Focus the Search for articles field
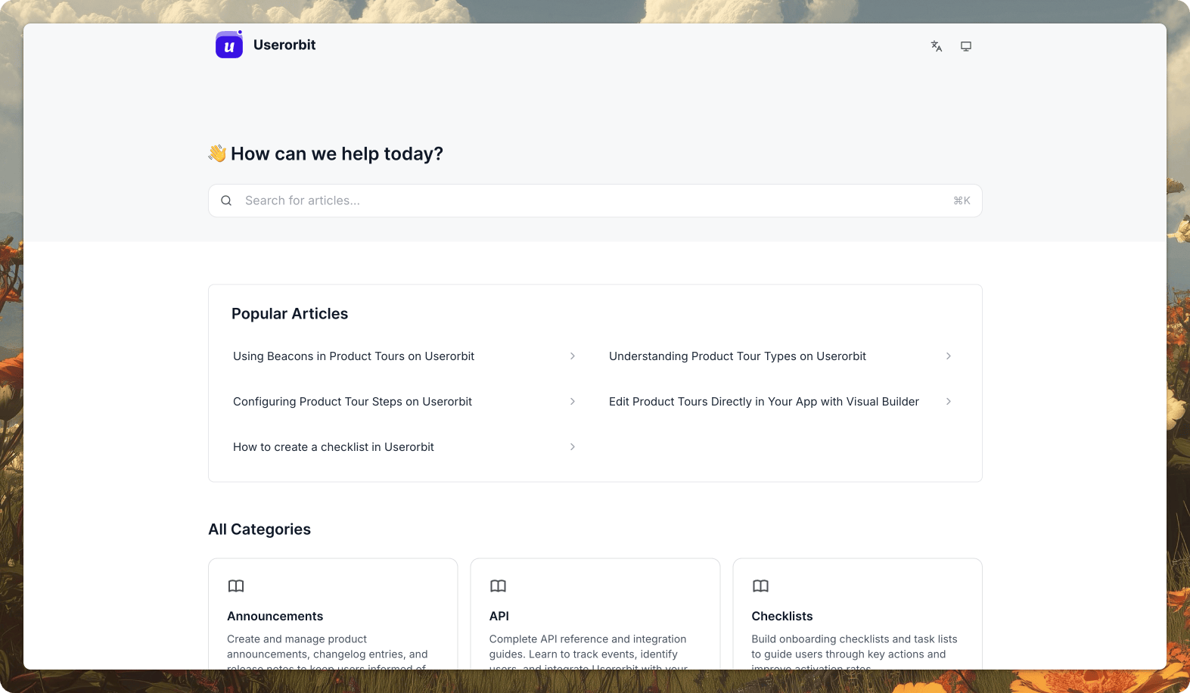 tap(595, 200)
